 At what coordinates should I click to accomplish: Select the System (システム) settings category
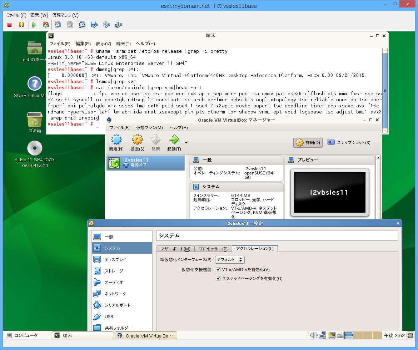pyautogui.click(x=122, y=248)
